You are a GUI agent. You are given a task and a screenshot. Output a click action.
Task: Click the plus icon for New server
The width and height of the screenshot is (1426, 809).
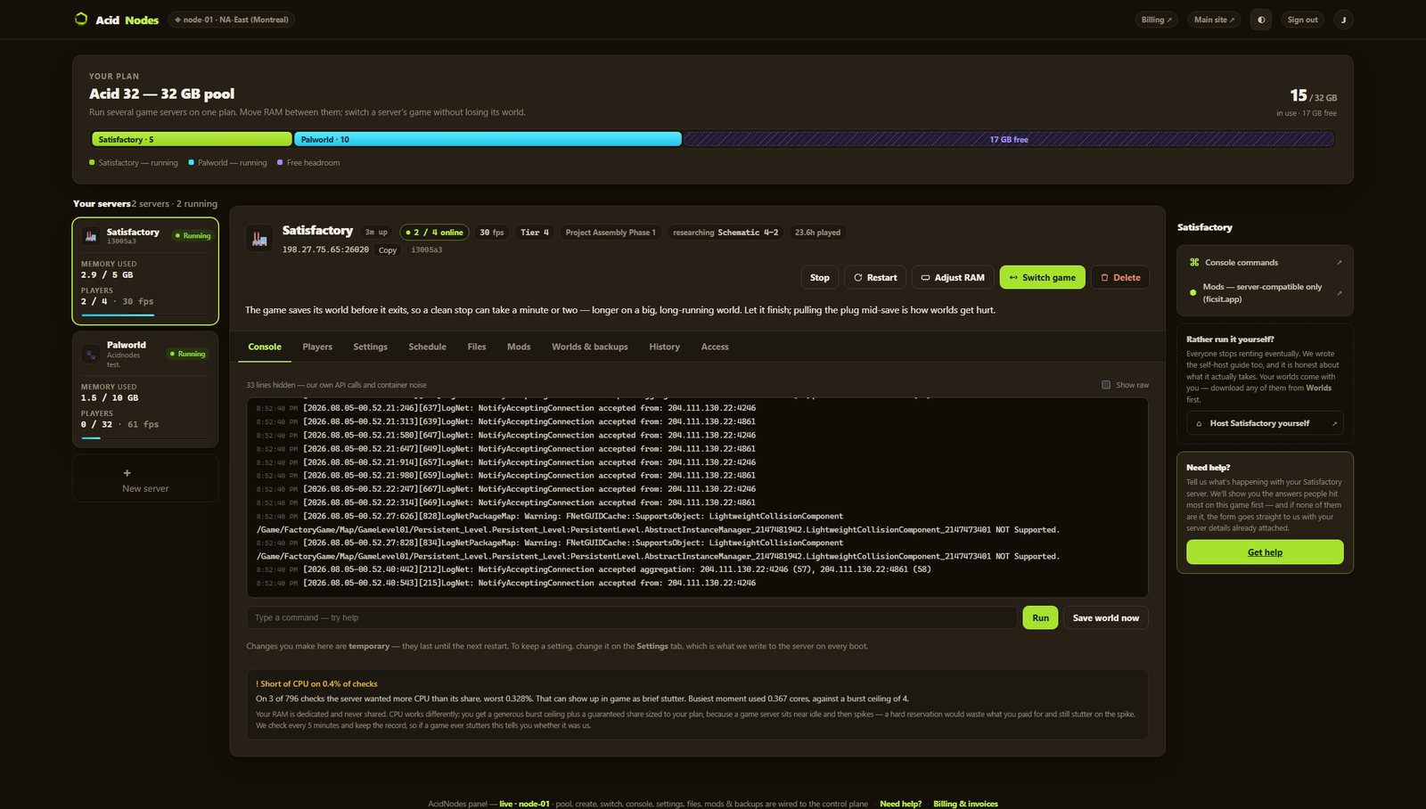pos(127,473)
